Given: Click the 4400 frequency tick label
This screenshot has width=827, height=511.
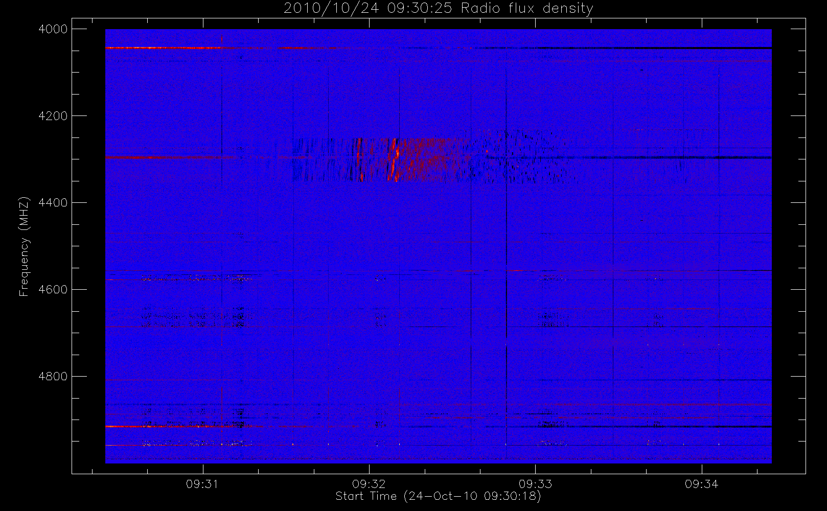Looking at the screenshot, I should (53, 203).
